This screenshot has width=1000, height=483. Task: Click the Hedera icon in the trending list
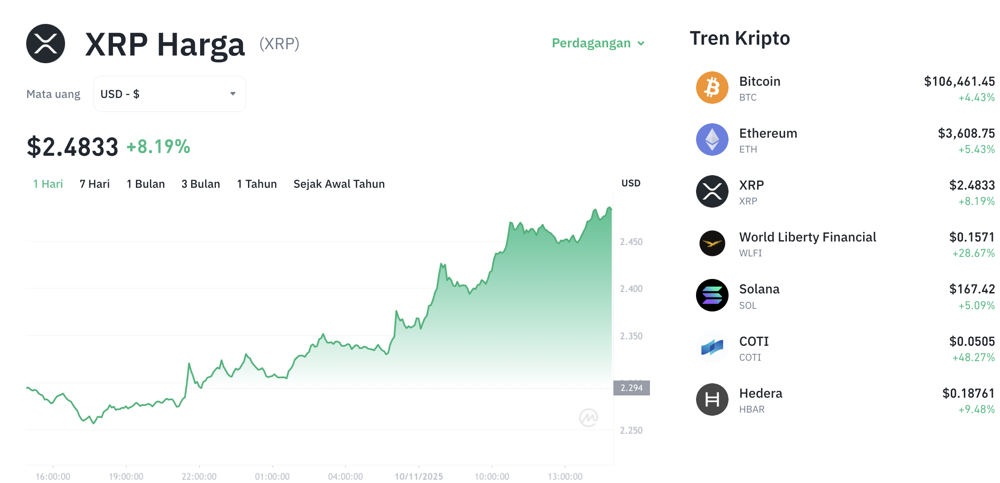tap(712, 399)
